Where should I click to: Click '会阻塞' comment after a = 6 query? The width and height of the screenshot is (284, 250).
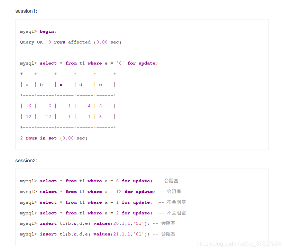click(171, 181)
